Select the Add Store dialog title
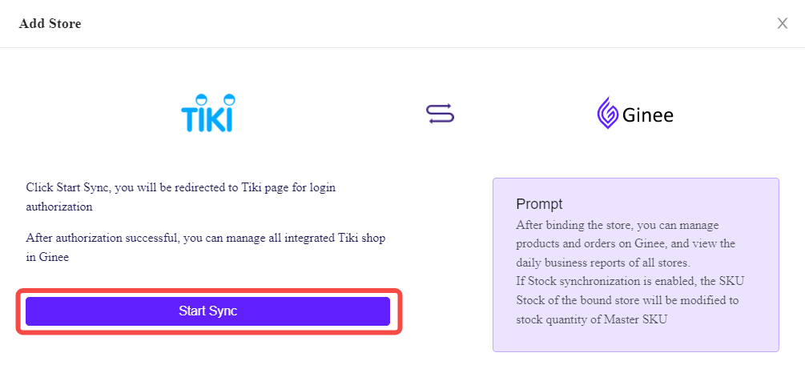Screen dimensions: 805x377 (50, 23)
